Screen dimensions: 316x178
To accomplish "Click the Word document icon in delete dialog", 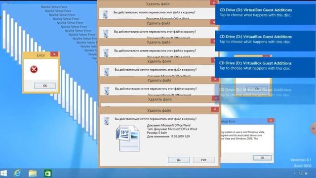I will point(128,138).
